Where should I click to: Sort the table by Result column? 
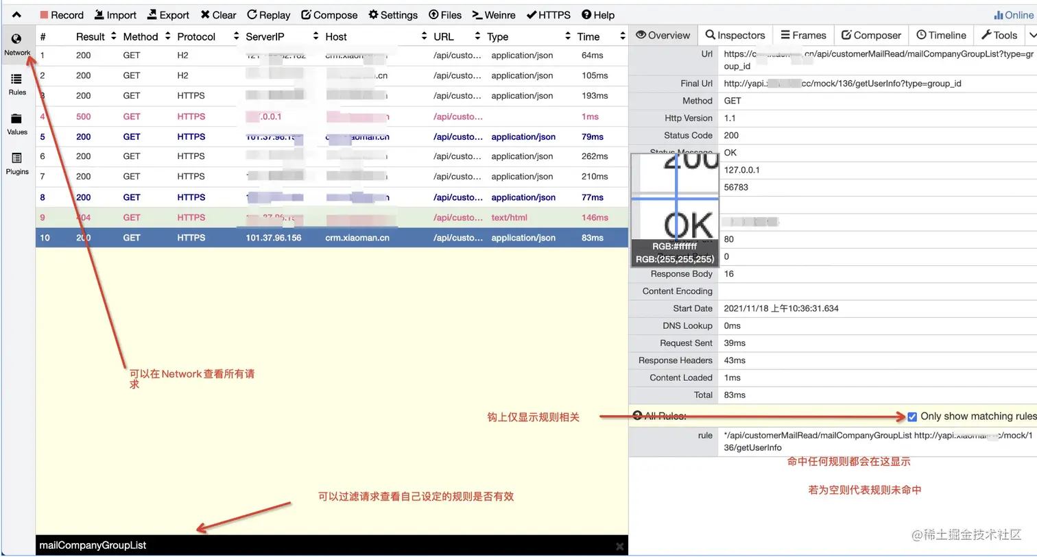(x=95, y=36)
